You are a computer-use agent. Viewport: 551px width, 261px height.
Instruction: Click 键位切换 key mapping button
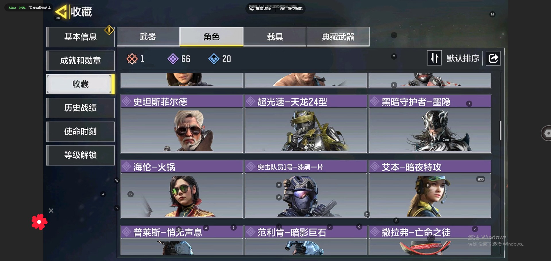[x=260, y=9]
